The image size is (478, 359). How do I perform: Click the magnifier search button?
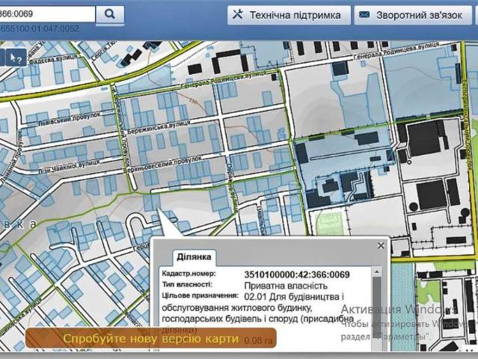click(x=110, y=13)
